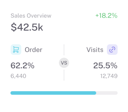The image size is (128, 112).
Task: Click the $42.5k sales total
Action: coord(27,27)
